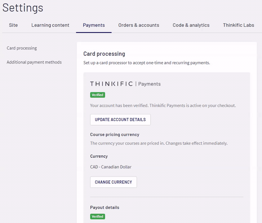Select the Payments tab

point(94,25)
